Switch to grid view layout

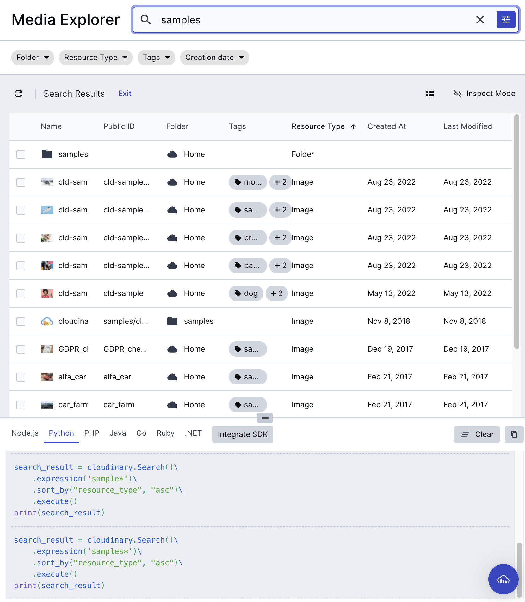[429, 94]
